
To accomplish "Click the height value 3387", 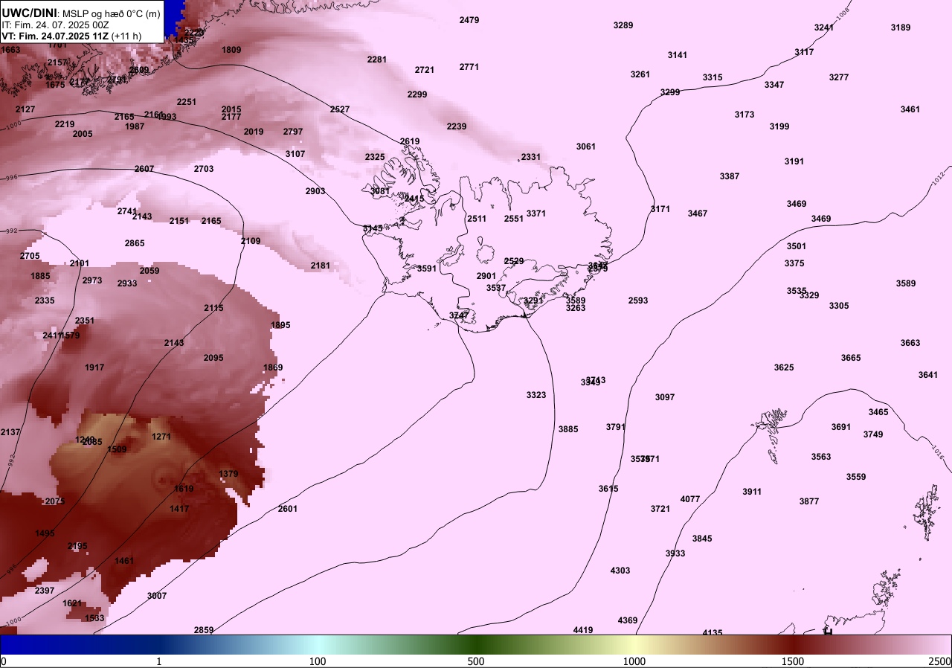I will coord(730,176).
